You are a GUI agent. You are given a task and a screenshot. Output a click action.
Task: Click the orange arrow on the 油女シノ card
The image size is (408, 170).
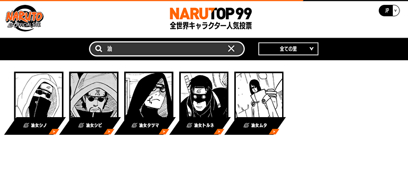point(54,132)
